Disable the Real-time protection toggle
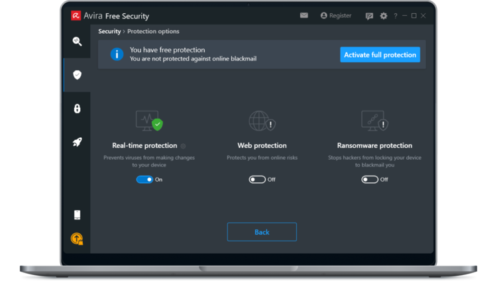The height and width of the screenshot is (281, 497). [x=144, y=180]
